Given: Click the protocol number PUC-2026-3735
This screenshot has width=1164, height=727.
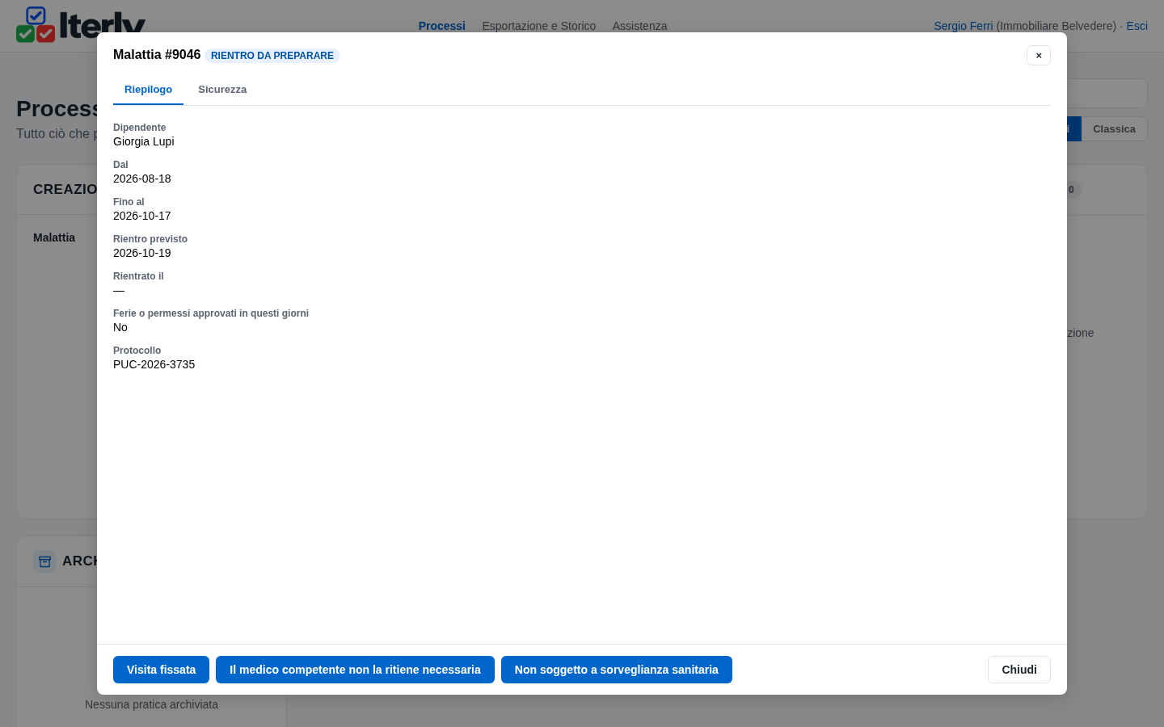Looking at the screenshot, I should click(154, 364).
